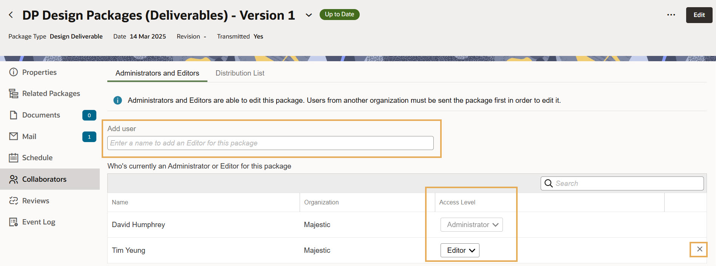The height and width of the screenshot is (266, 716).
Task: Open Mail via the envelope icon
Action: click(x=14, y=136)
